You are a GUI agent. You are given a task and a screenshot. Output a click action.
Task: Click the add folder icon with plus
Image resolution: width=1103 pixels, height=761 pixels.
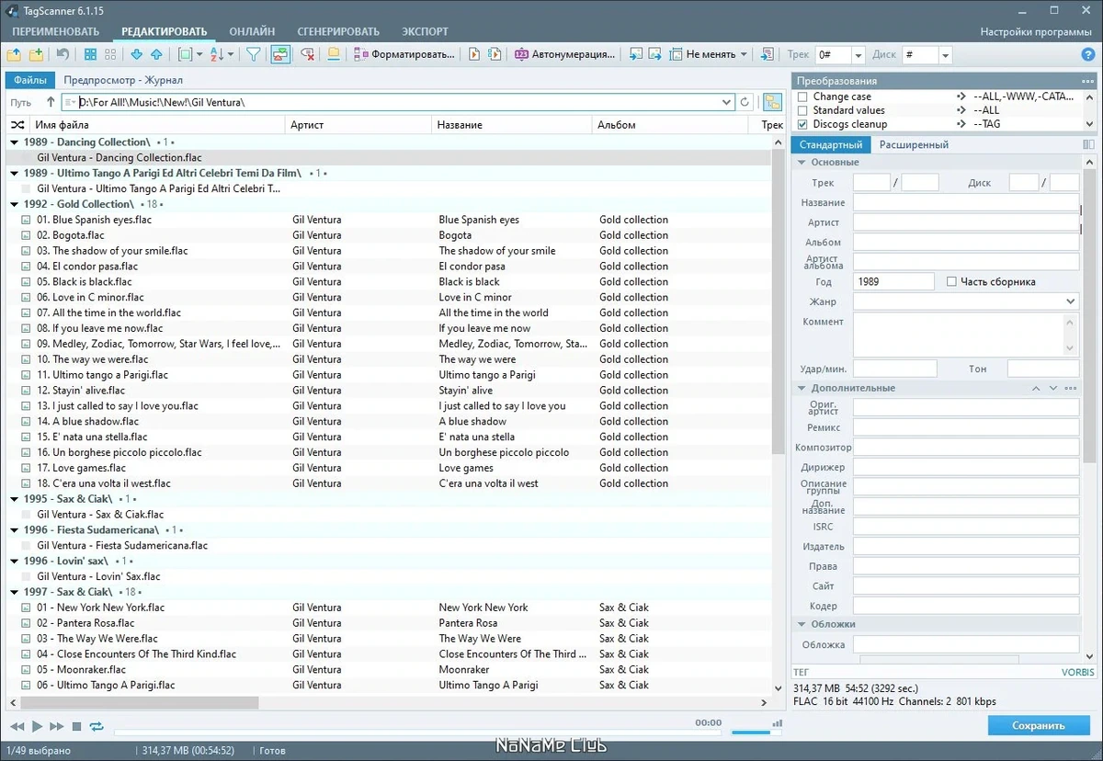pos(37,54)
